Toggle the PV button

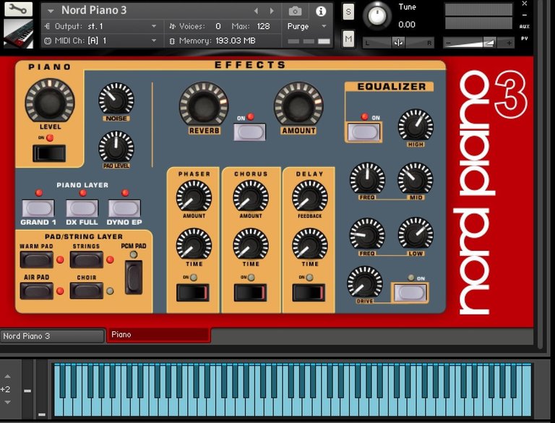pyautogui.click(x=524, y=38)
